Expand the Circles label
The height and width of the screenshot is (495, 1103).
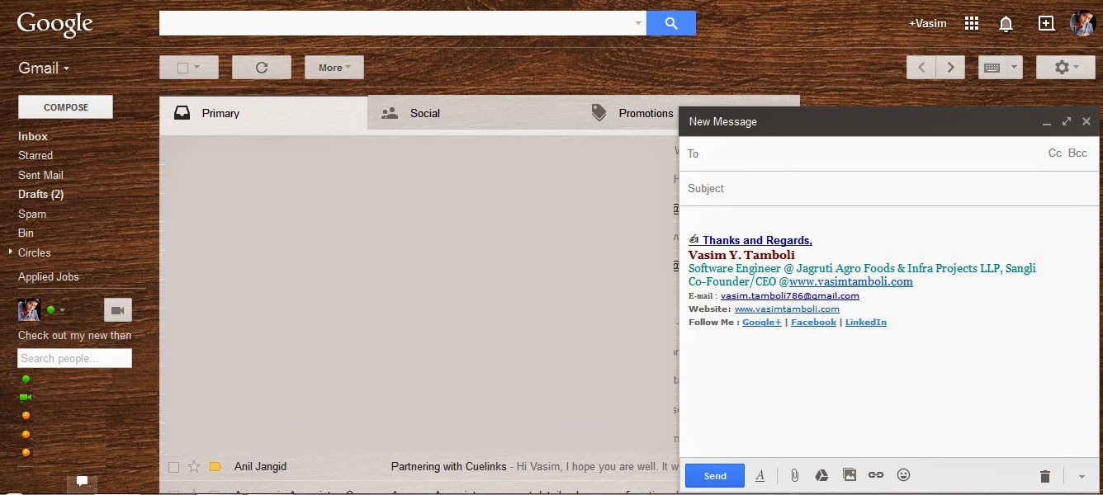pos(12,252)
